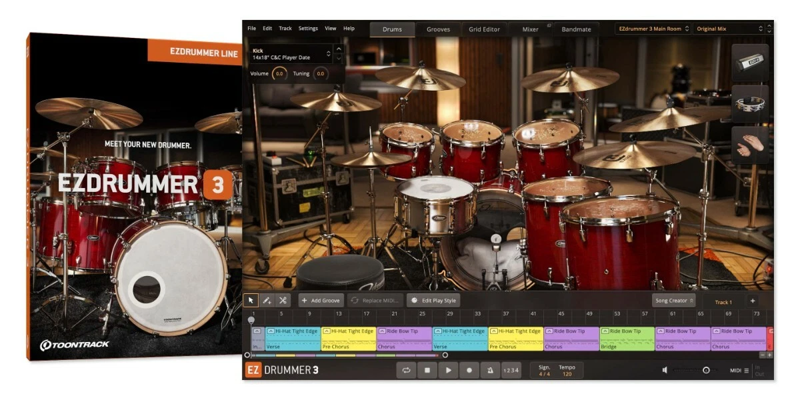Image resolution: width=800 pixels, height=400 pixels.
Task: Click the shaker percussion thumbnail
Action: coord(750,63)
